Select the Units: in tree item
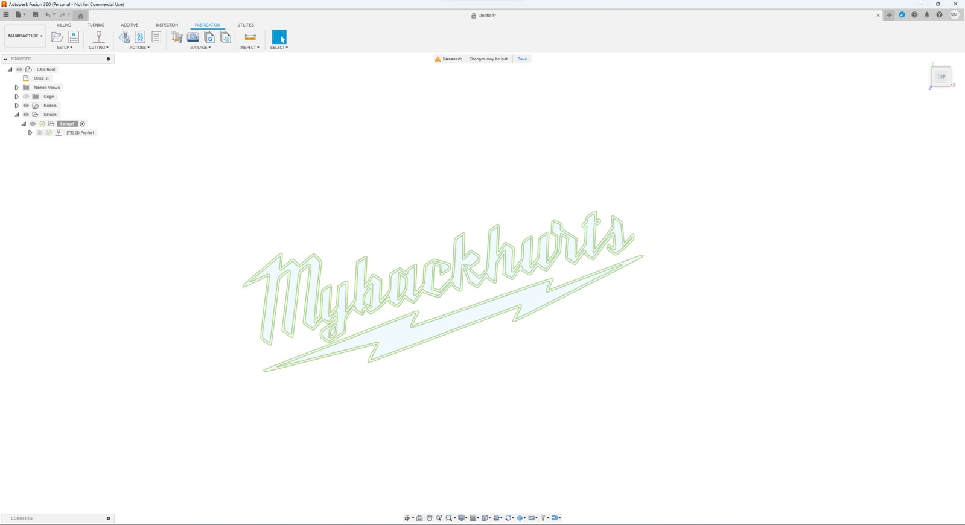 point(42,78)
